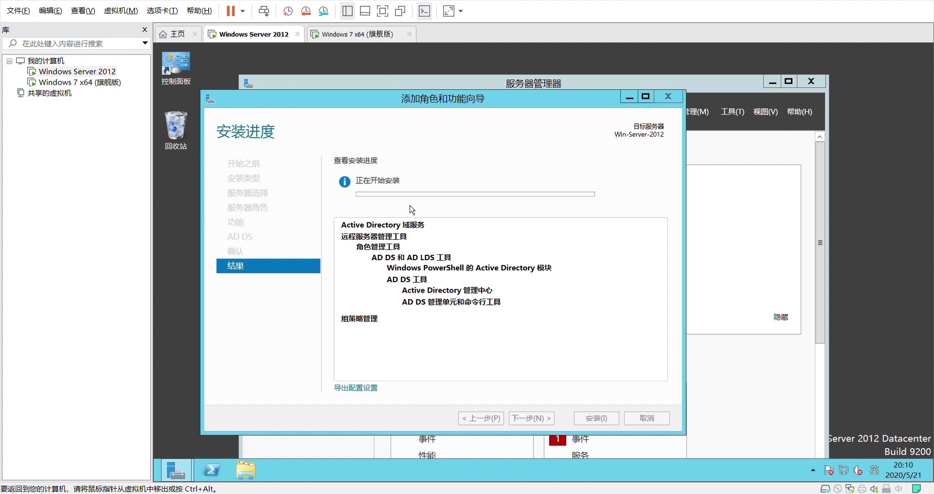The width and height of the screenshot is (934, 494).
Task: Click the installation progress bar
Action: (x=475, y=194)
